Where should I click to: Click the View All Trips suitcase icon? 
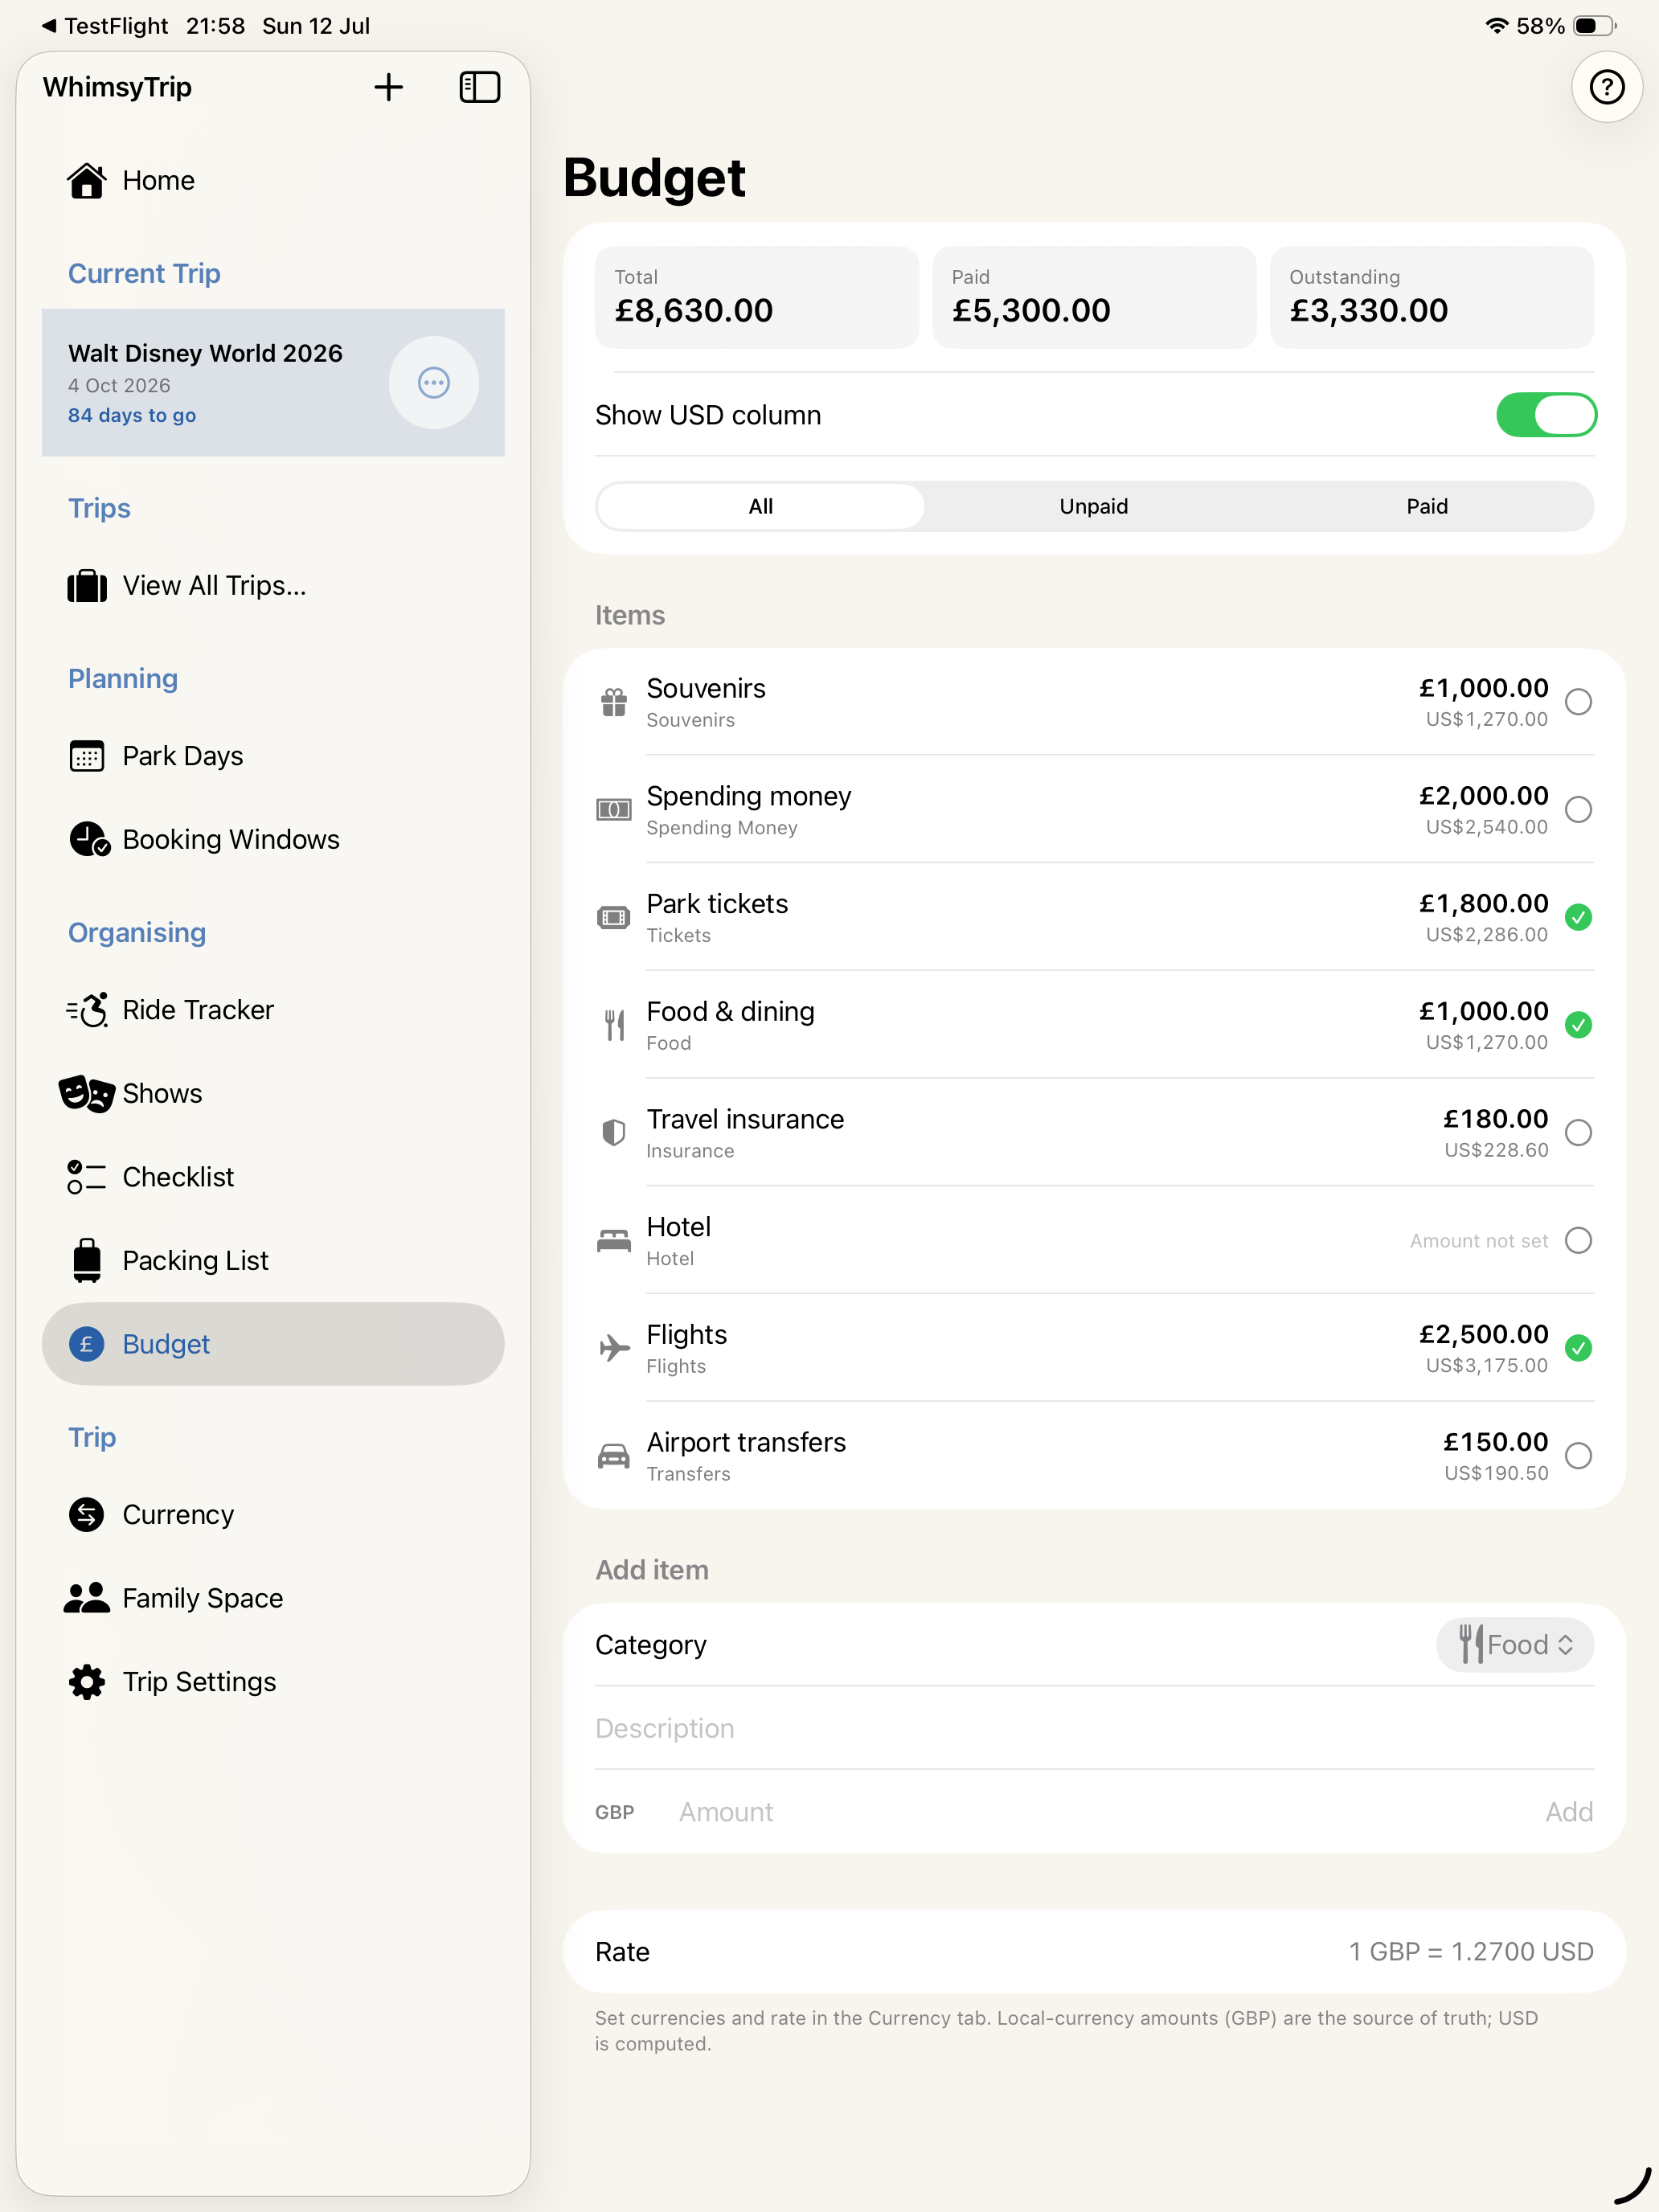87,586
